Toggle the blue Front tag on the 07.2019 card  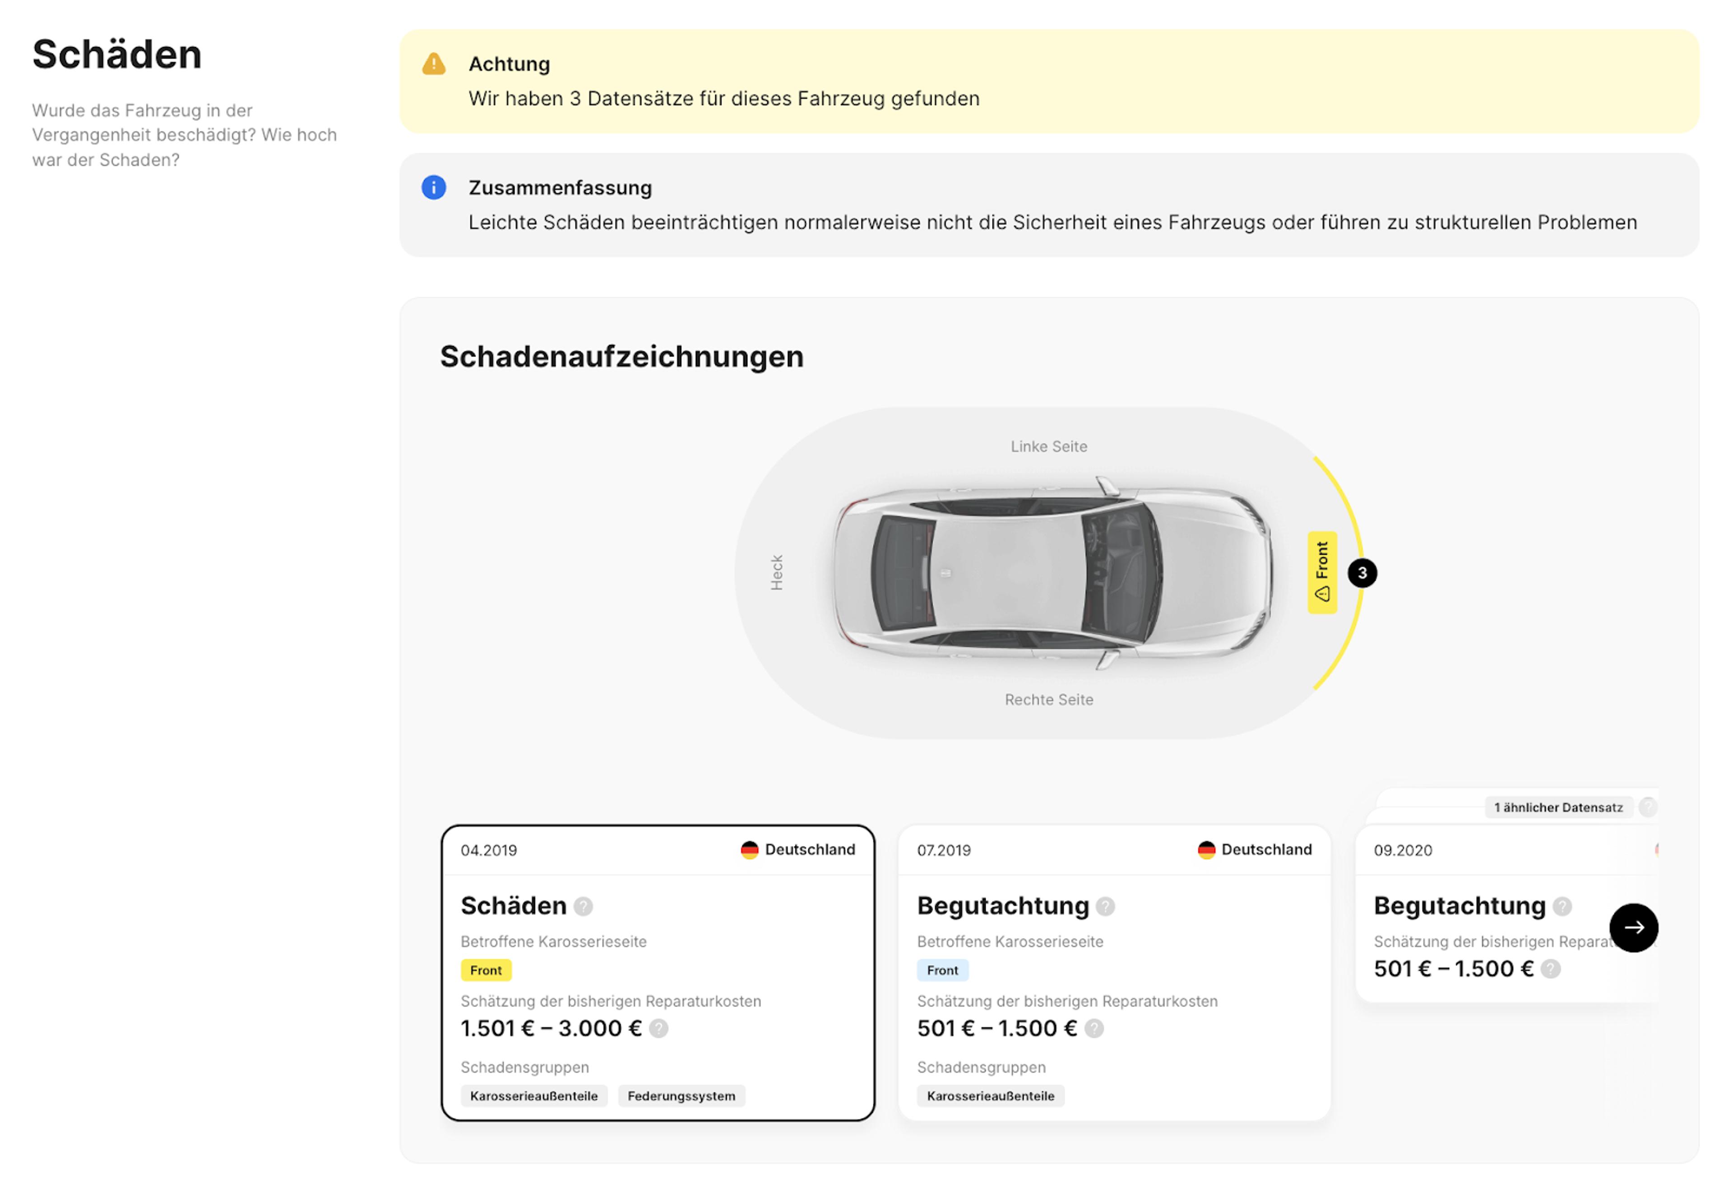(x=943, y=970)
